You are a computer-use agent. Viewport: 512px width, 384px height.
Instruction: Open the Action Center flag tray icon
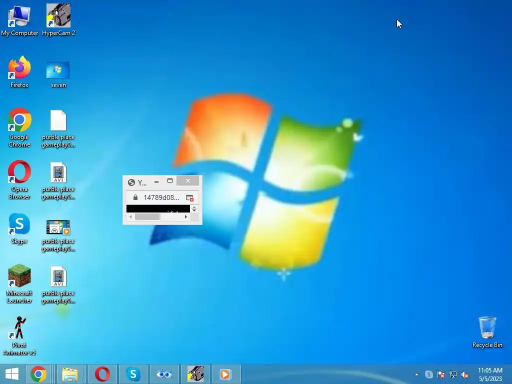coord(441,374)
